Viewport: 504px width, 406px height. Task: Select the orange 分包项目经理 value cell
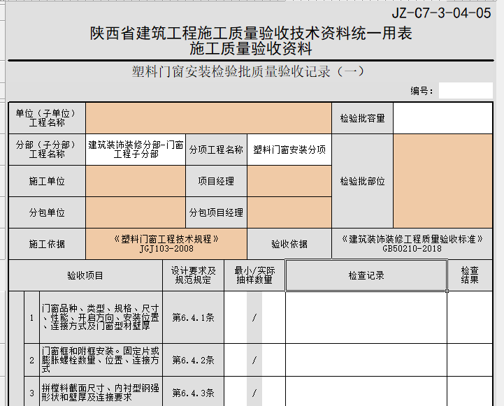tap(289, 212)
